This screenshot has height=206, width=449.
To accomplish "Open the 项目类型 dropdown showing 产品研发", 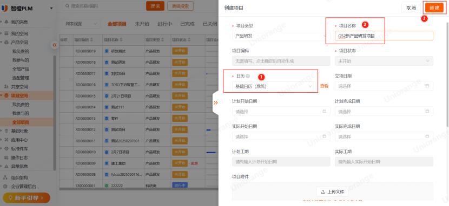I will click(x=281, y=36).
